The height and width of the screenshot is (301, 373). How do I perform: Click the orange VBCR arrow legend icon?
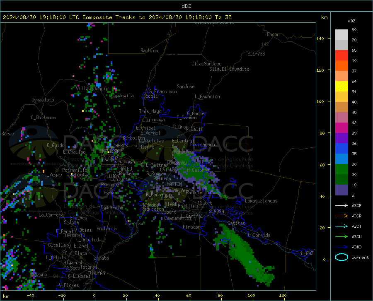[x=342, y=216]
